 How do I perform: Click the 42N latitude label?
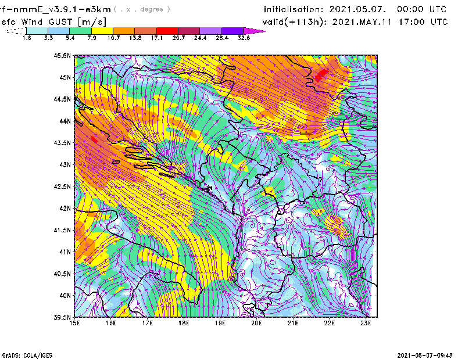pyautogui.click(x=65, y=208)
